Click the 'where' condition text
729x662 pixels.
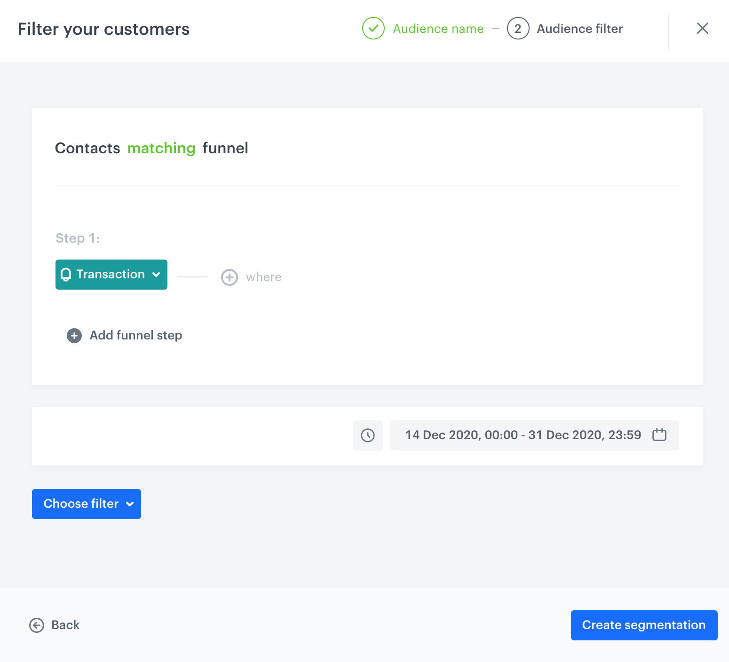[x=264, y=277]
